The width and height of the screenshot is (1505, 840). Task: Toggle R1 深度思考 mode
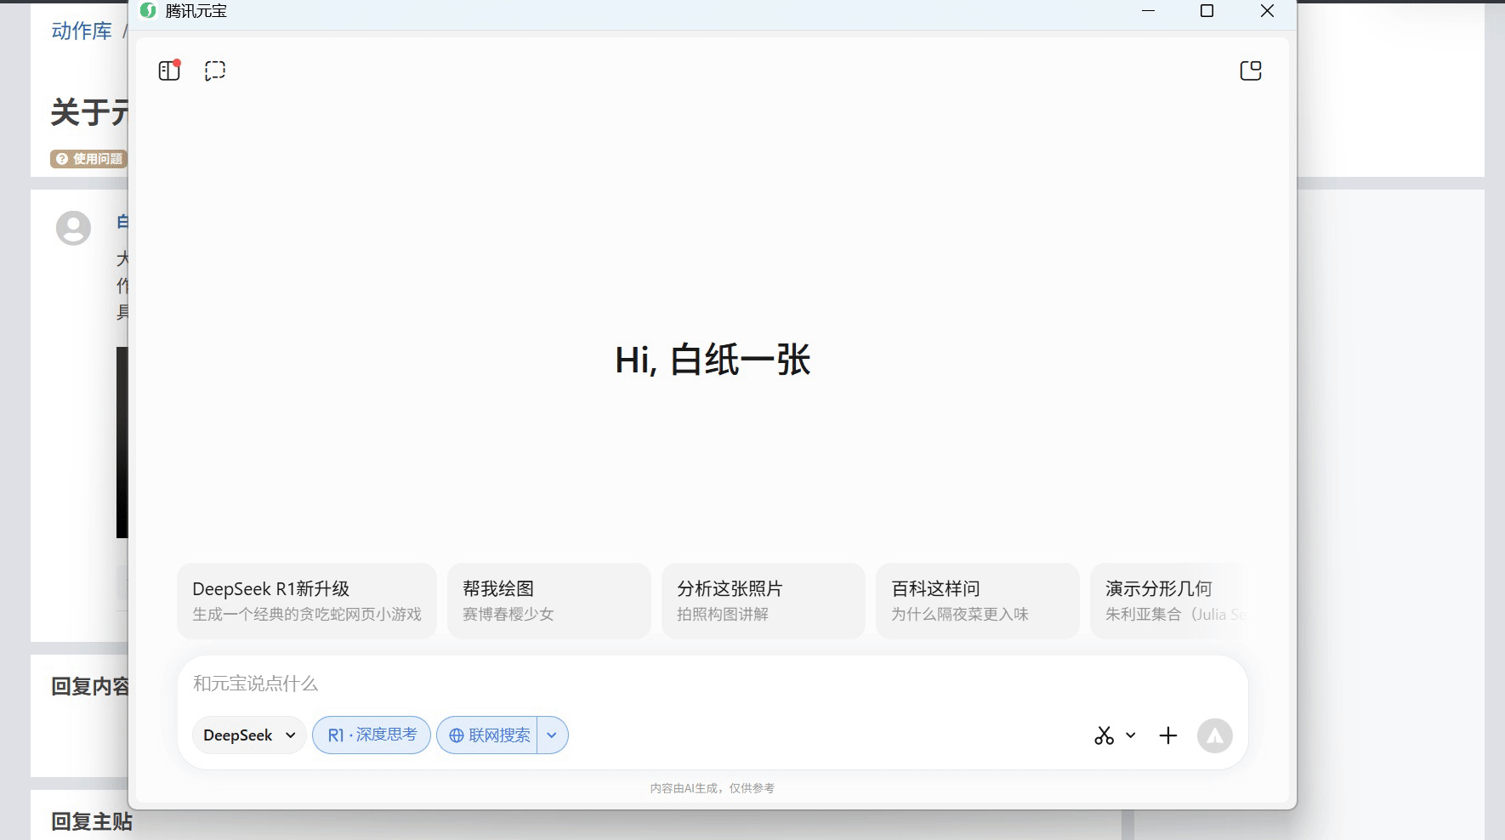tap(372, 735)
